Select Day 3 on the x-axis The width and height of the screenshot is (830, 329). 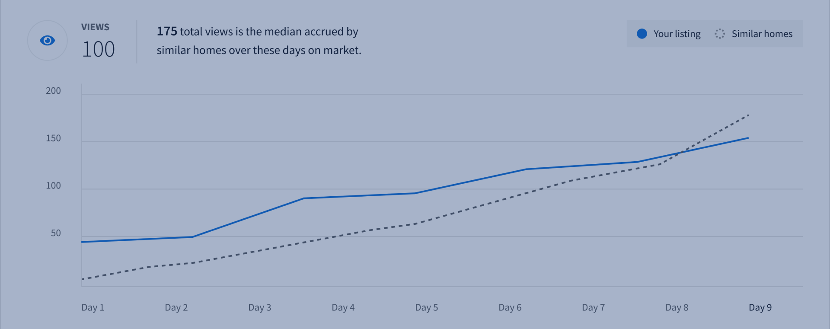[259, 307]
